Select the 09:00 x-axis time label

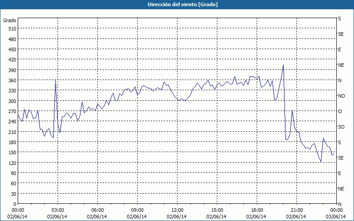[x=137, y=210]
